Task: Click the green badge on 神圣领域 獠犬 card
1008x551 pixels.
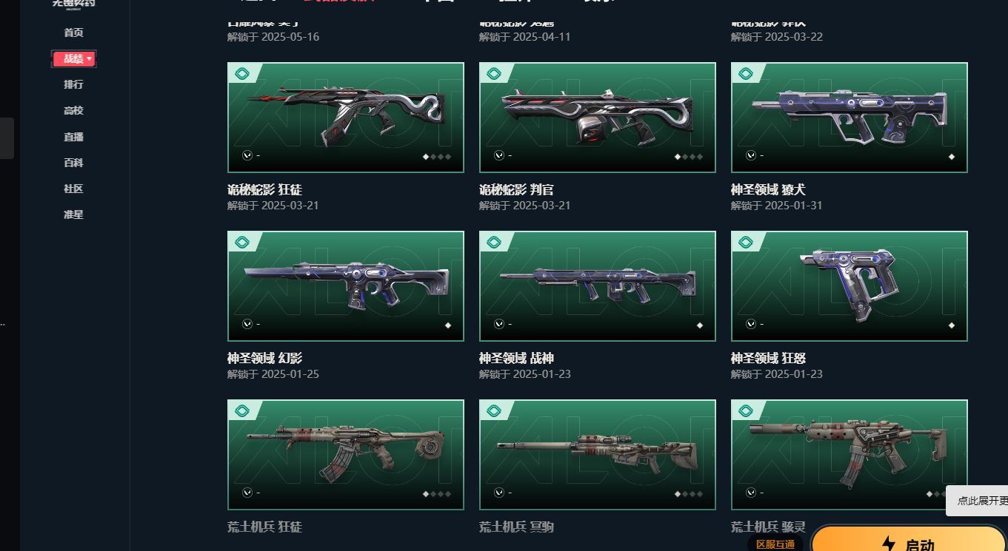Action: pos(745,73)
